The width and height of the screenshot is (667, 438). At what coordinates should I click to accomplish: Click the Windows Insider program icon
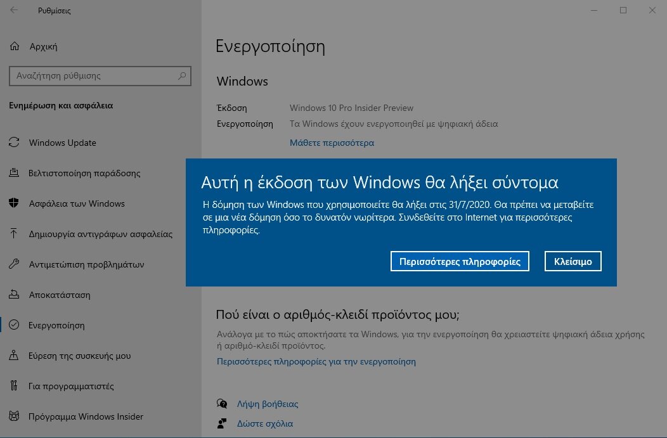pyautogui.click(x=14, y=416)
